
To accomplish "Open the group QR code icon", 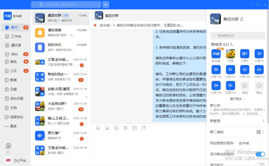I will pyautogui.click(x=259, y=132).
